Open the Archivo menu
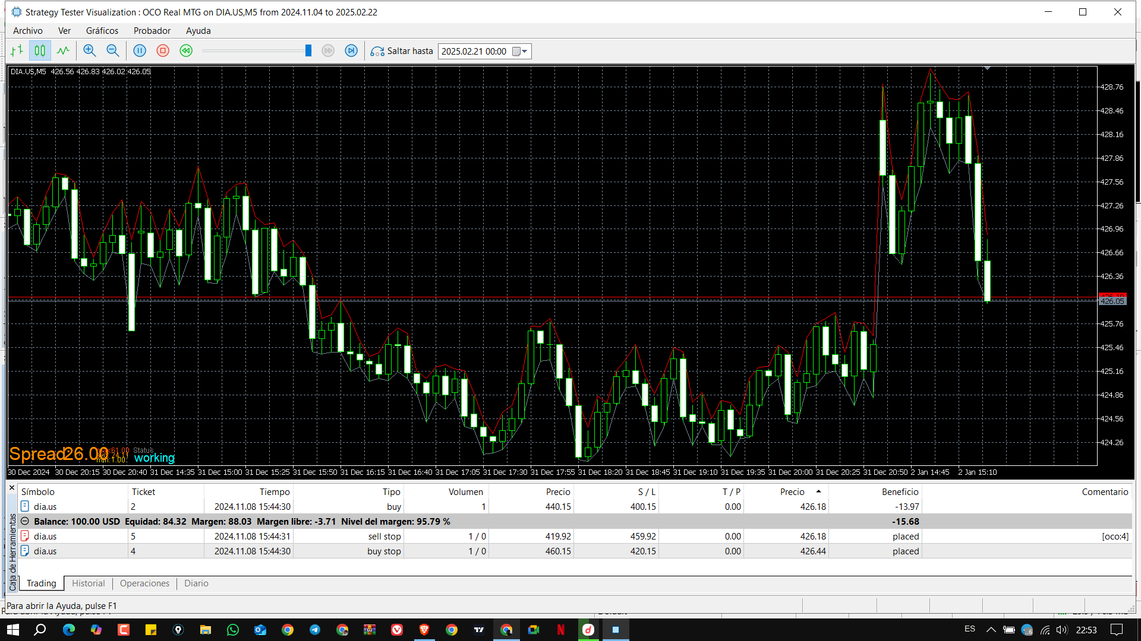Image resolution: width=1141 pixels, height=641 pixels. pos(28,31)
